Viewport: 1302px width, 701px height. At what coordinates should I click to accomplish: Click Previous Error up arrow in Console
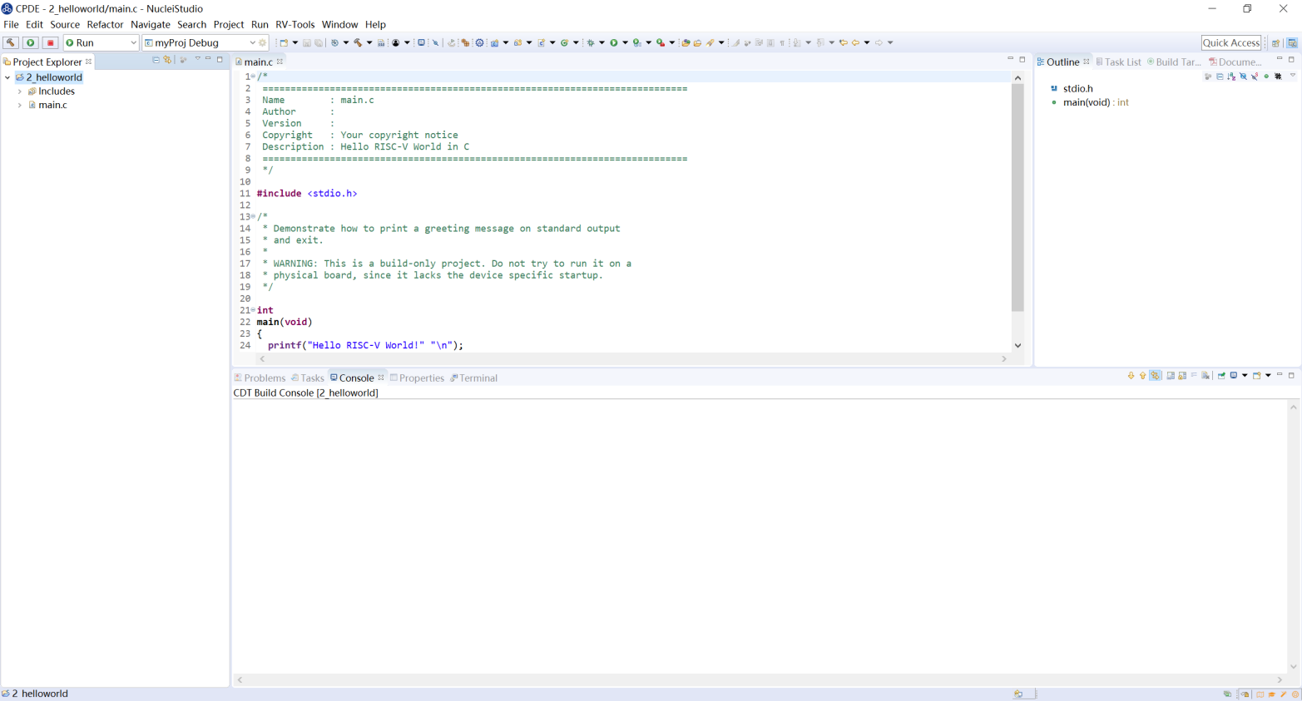tap(1143, 376)
